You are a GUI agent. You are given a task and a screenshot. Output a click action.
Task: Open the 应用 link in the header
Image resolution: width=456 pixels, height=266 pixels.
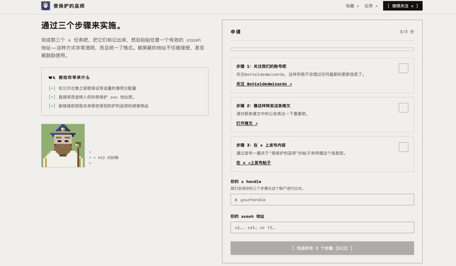pos(371,6)
